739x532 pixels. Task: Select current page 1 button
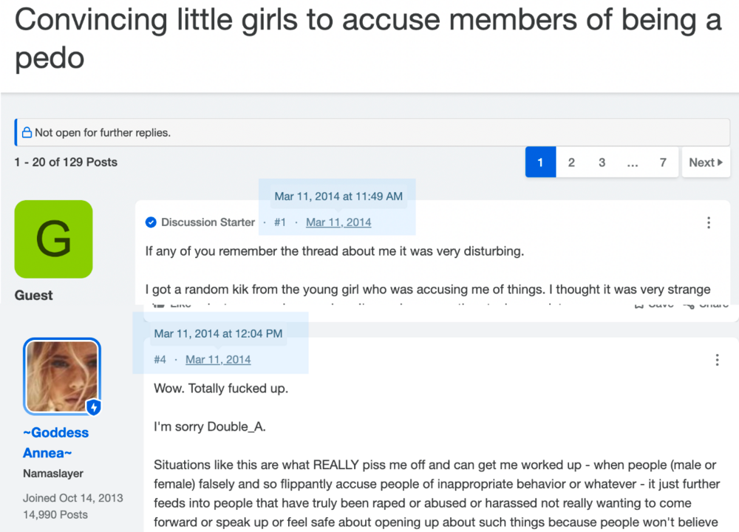coord(541,163)
